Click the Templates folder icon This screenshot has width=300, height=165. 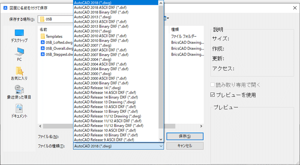click(x=43, y=36)
